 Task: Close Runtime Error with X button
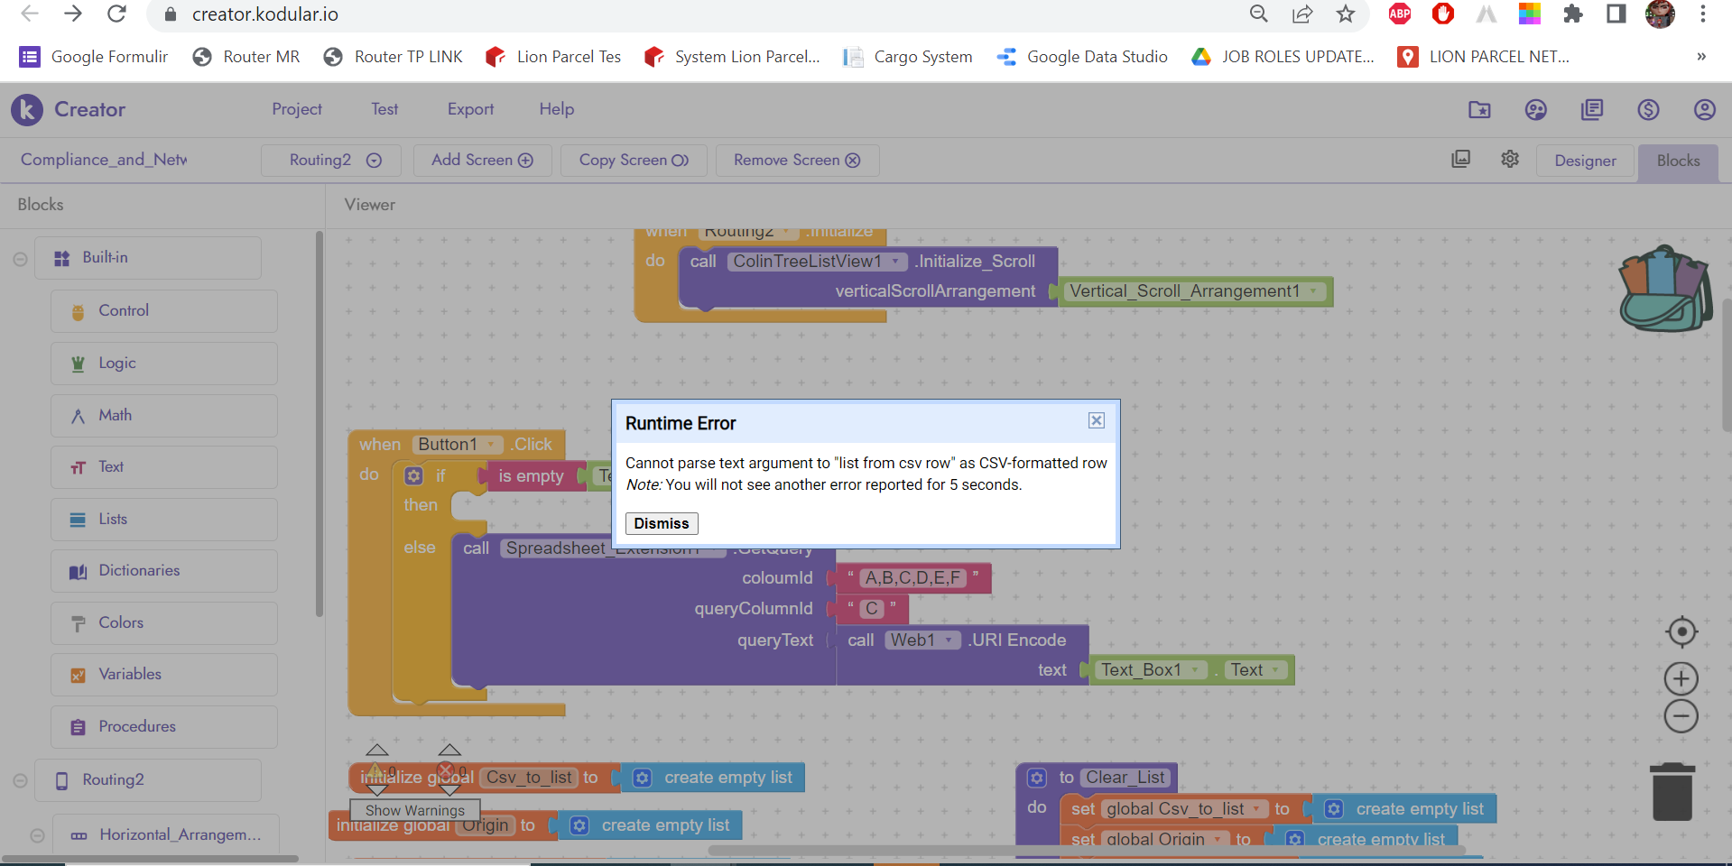pyautogui.click(x=1096, y=420)
